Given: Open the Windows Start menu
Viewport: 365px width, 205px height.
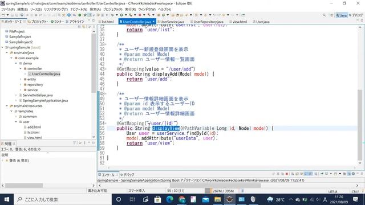Looking at the screenshot, I should point(6,199).
